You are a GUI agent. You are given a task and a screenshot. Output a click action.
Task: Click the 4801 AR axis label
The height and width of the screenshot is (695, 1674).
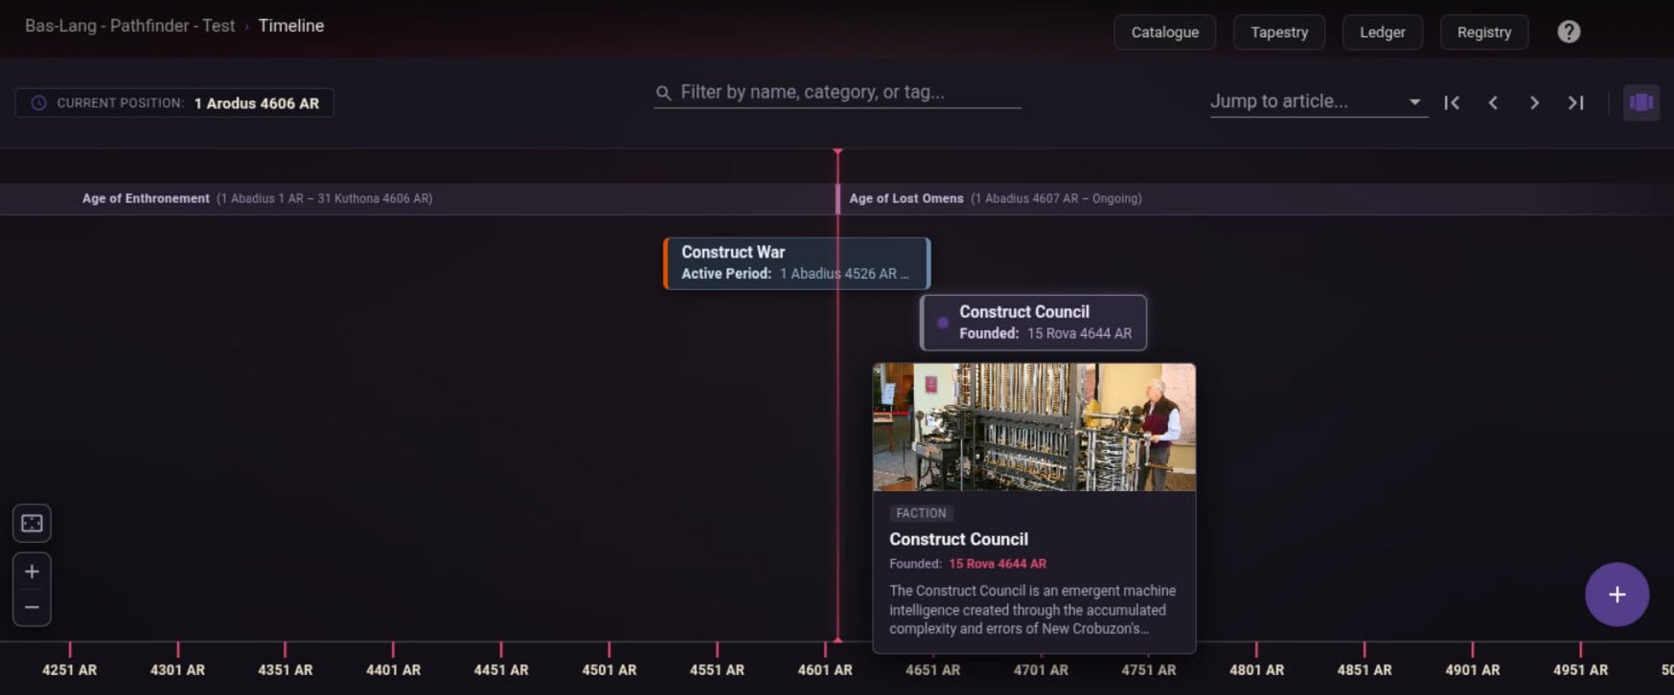pyautogui.click(x=1256, y=670)
